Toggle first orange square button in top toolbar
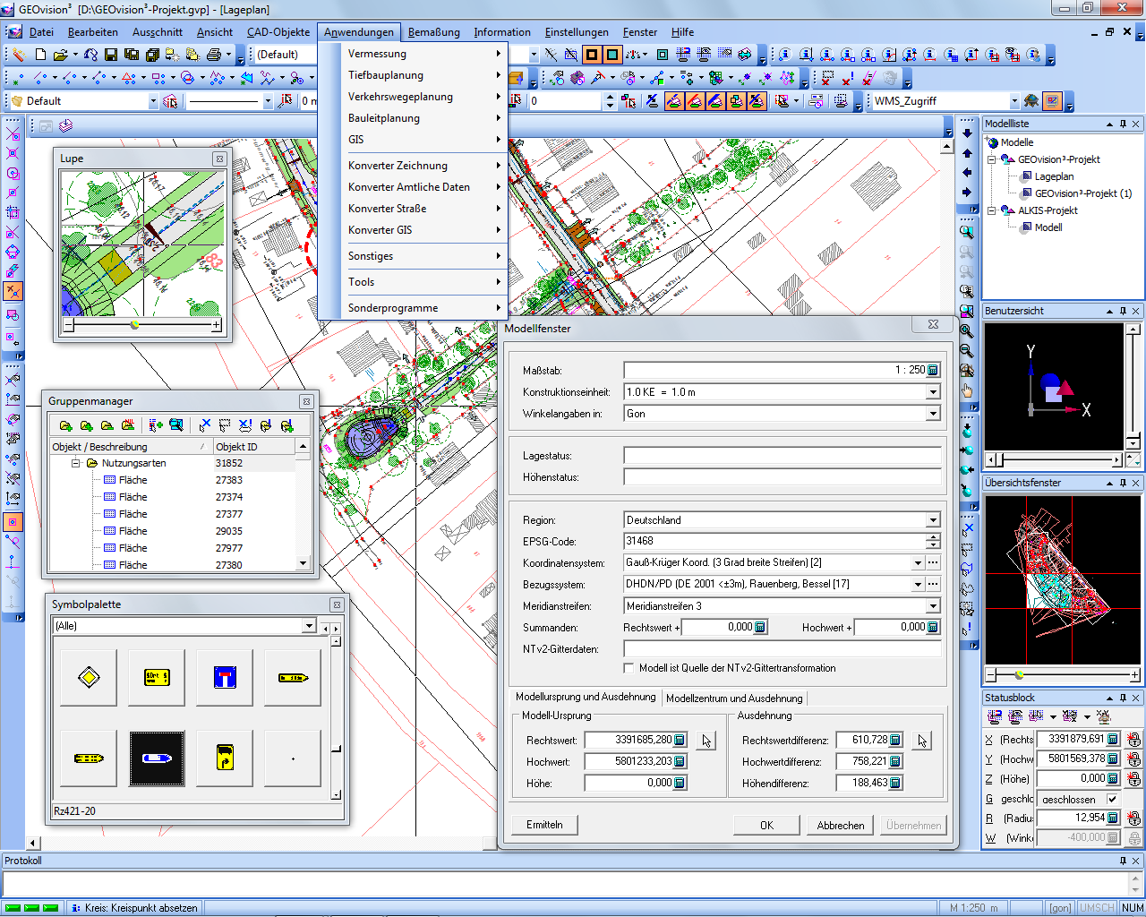This screenshot has width=1146, height=917. pos(591,55)
